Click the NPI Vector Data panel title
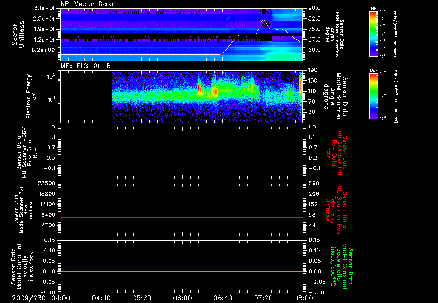This screenshot has width=438, height=303. [87, 4]
